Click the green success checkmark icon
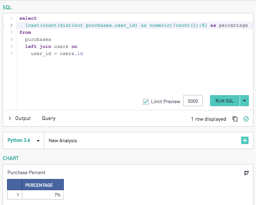 [246, 119]
